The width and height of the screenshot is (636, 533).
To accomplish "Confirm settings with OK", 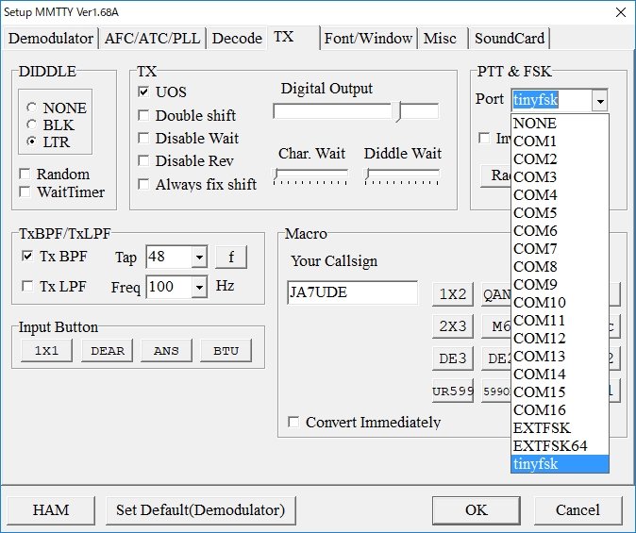I will point(477,509).
